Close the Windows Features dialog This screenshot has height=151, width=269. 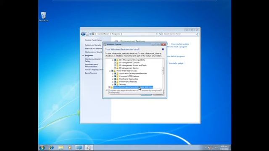(x=164, y=44)
